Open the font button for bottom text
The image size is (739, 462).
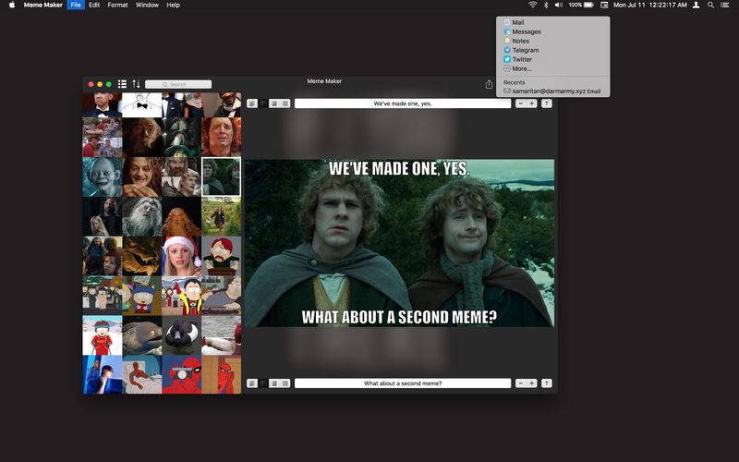(547, 383)
